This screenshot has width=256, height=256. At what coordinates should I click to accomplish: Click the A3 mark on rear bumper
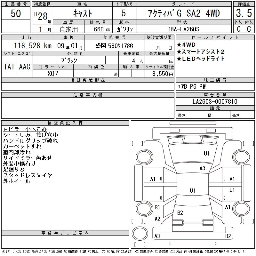pos(157,236)
